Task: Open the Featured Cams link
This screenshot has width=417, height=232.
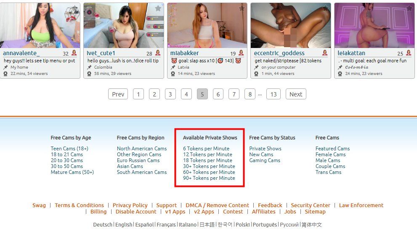Action: [332, 149]
